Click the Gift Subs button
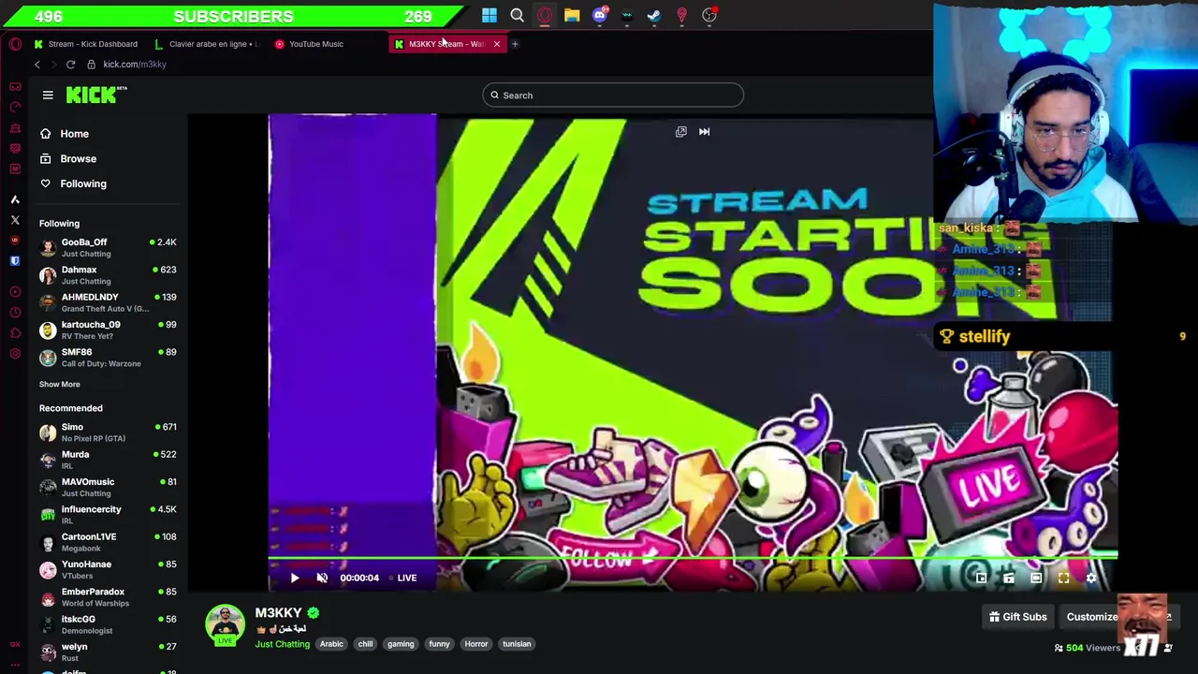Screen dimensions: 1198x674 (x=1017, y=617)
